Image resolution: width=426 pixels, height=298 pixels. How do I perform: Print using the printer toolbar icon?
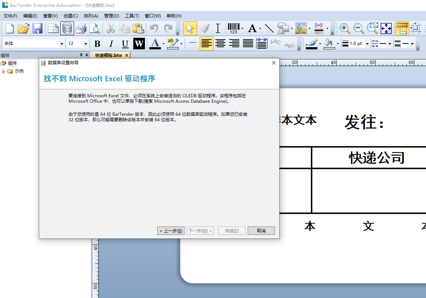(x=81, y=28)
